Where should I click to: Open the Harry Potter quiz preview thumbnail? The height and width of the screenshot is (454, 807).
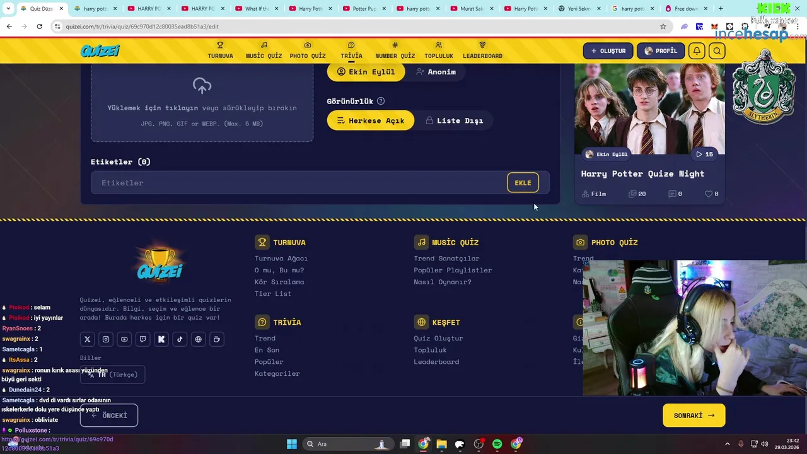(649, 108)
